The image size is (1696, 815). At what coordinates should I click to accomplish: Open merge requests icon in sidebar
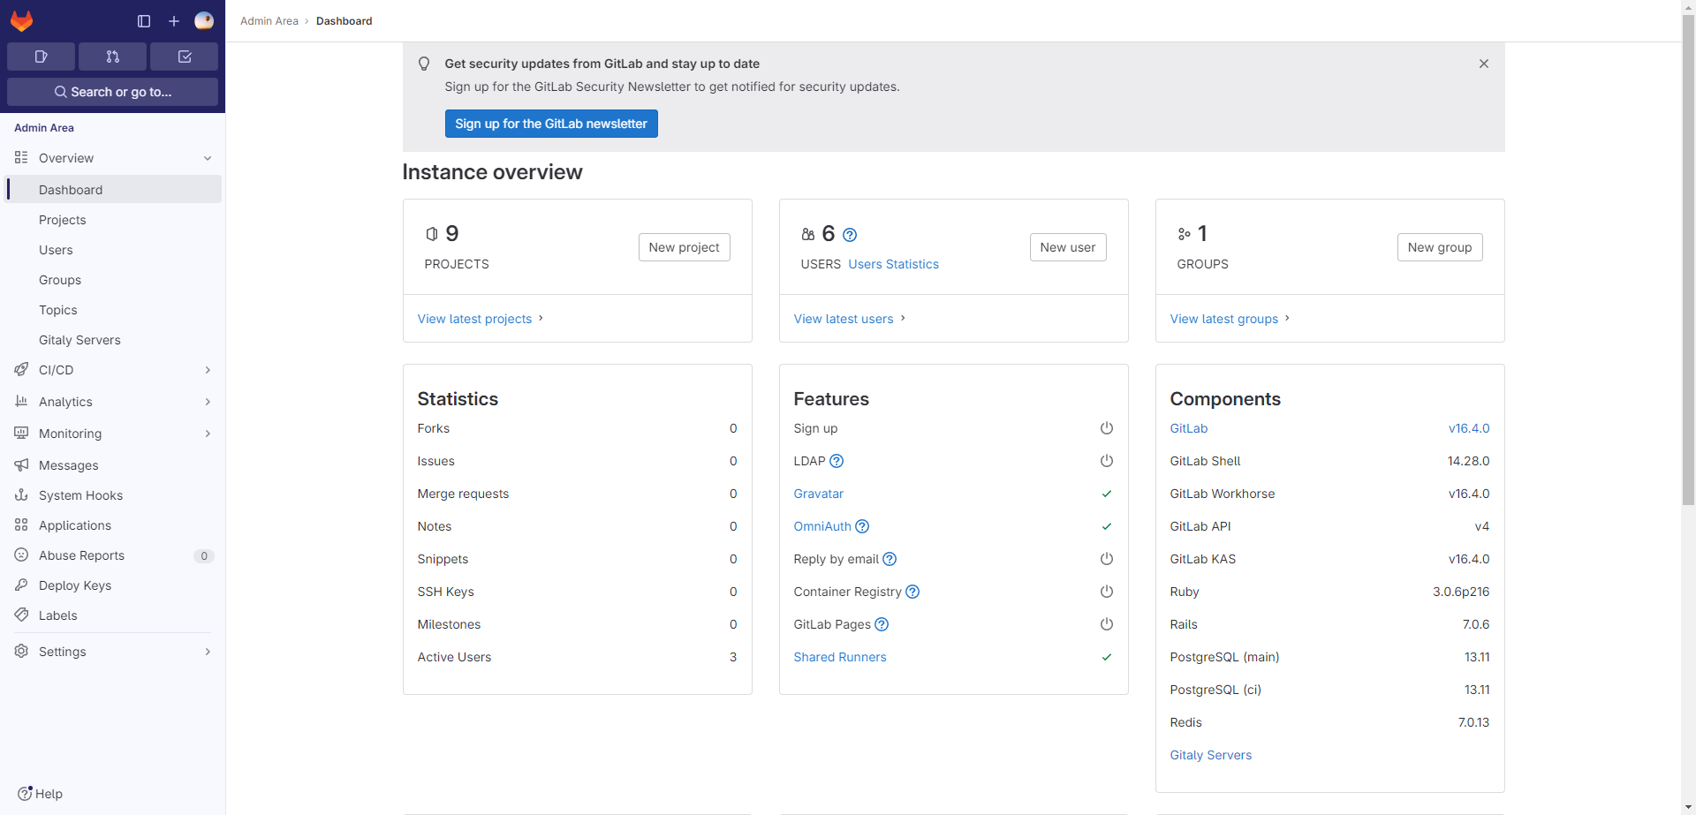coord(112,57)
